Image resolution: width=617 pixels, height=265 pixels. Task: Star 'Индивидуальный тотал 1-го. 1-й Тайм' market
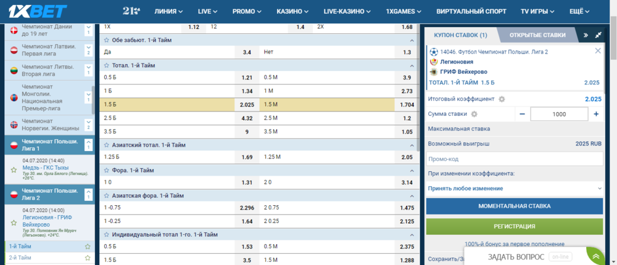[x=106, y=235]
